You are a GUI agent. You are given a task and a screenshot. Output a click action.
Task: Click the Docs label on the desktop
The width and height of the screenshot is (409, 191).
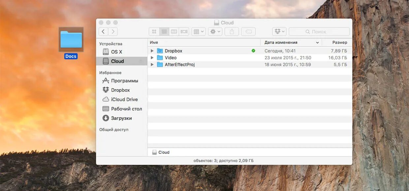pyautogui.click(x=71, y=56)
